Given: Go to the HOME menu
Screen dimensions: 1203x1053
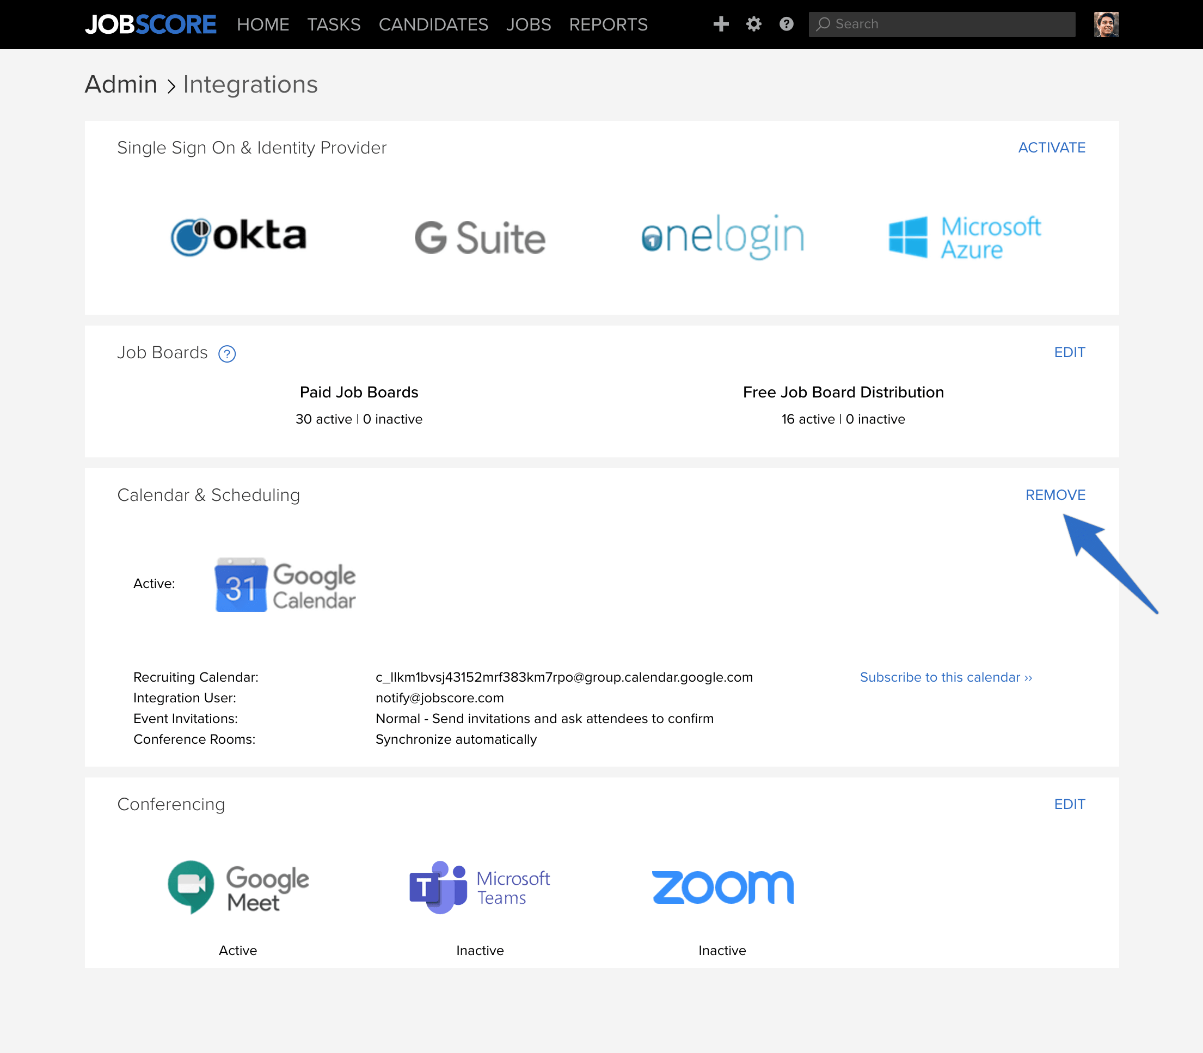Looking at the screenshot, I should (263, 24).
